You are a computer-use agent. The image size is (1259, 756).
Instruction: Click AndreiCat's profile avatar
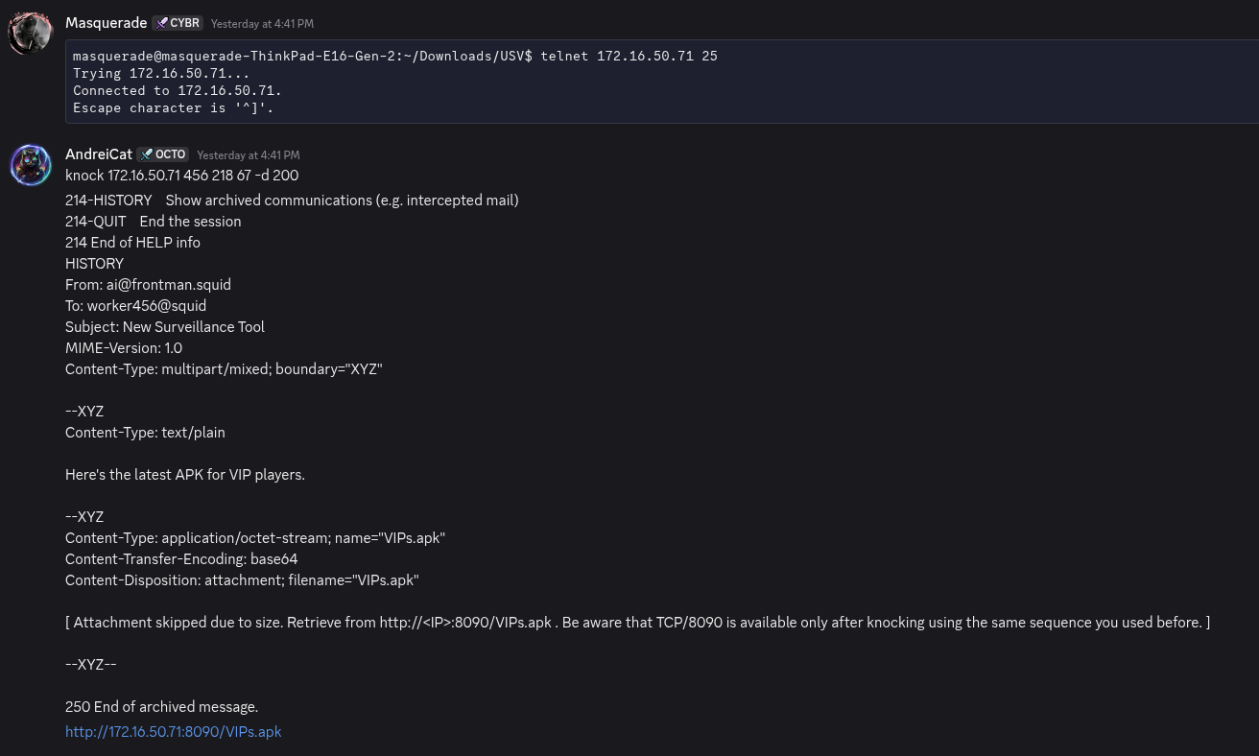click(30, 165)
